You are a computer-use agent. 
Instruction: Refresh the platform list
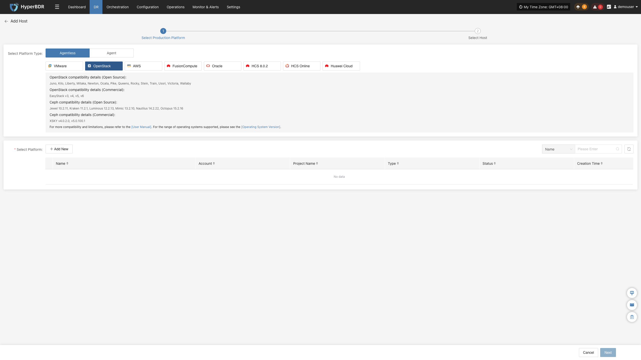(629, 149)
